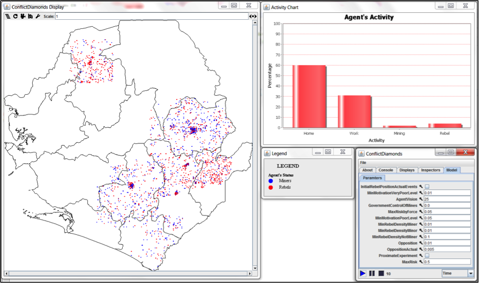Pause the simulation
Screen dimensions: 479x283
coord(372,273)
